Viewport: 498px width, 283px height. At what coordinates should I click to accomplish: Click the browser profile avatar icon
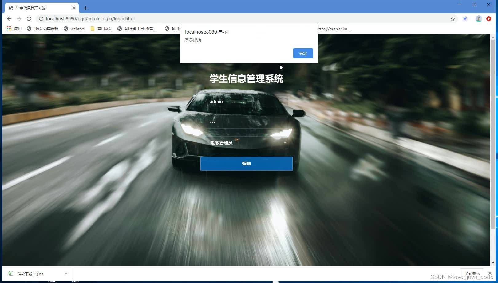point(478,19)
